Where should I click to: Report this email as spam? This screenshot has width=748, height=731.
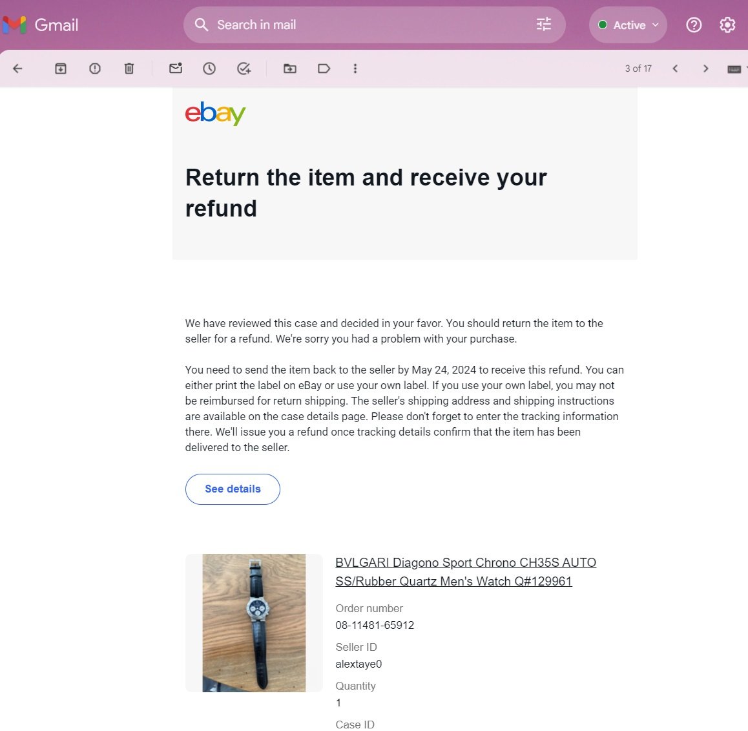pyautogui.click(x=95, y=69)
